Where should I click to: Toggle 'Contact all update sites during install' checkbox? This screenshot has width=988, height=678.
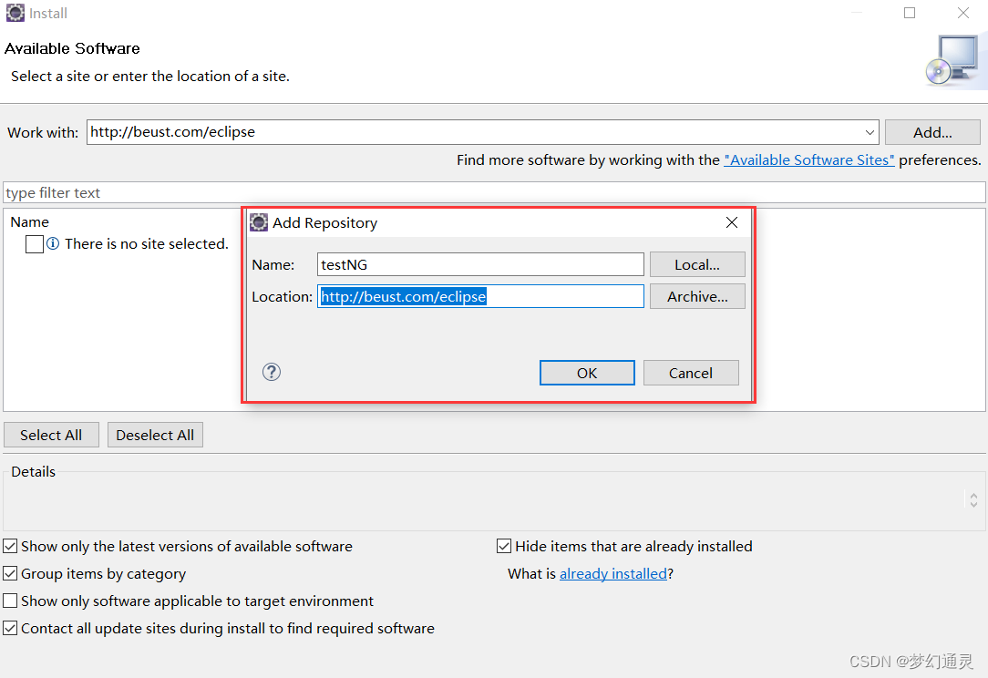10,628
